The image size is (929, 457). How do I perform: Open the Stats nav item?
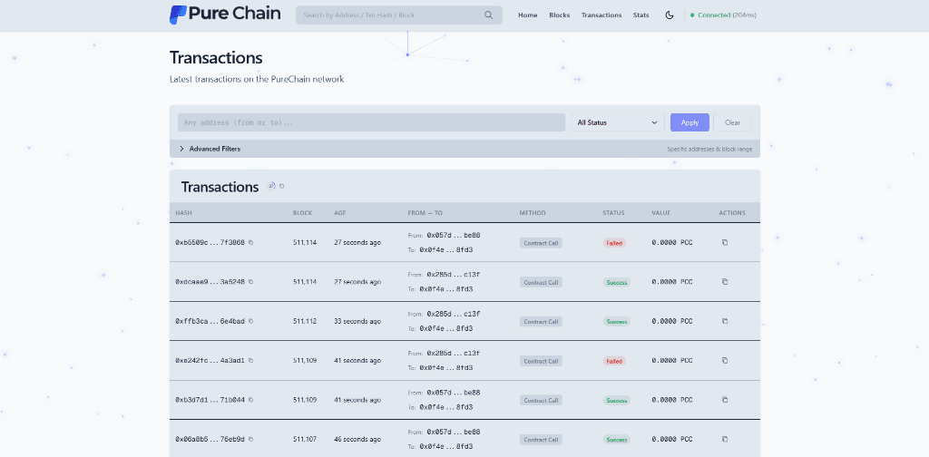pos(641,15)
